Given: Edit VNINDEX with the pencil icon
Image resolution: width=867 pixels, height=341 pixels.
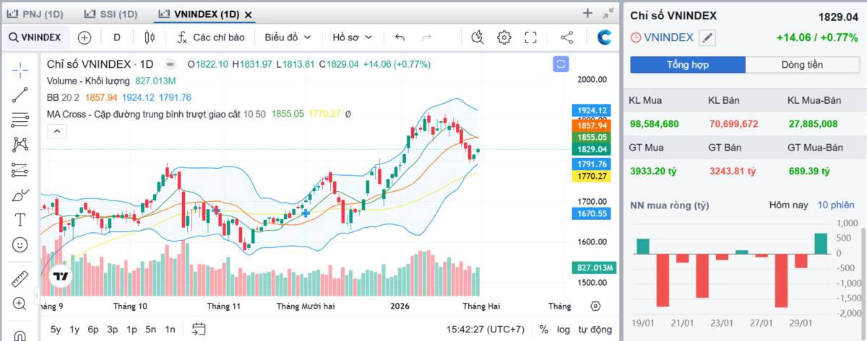Looking at the screenshot, I should (x=708, y=37).
